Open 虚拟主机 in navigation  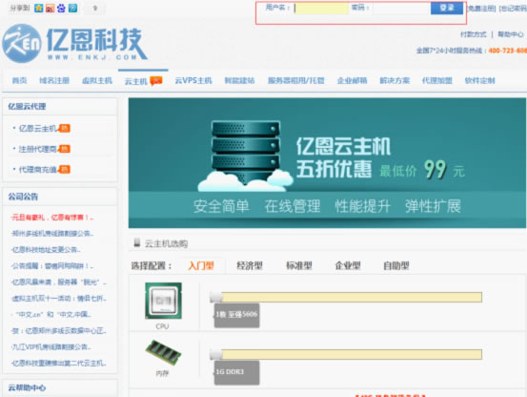97,81
